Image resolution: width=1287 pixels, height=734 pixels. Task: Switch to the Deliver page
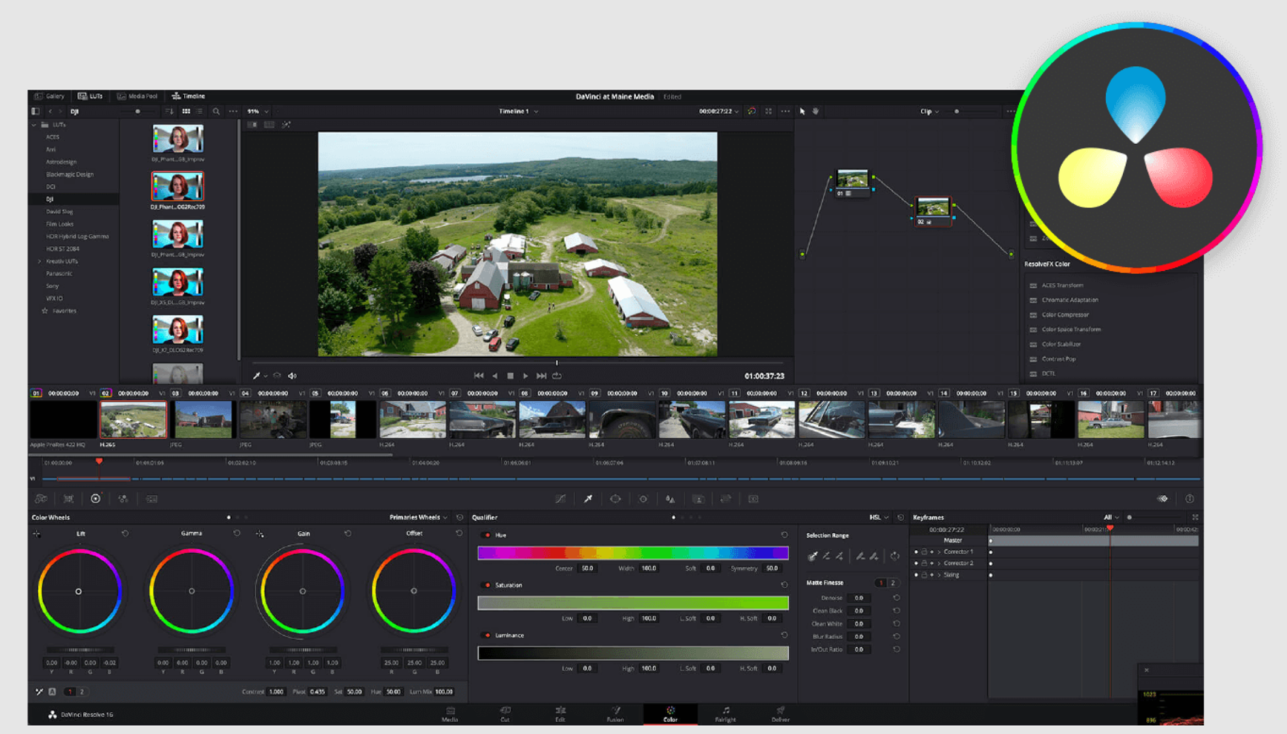(x=780, y=714)
